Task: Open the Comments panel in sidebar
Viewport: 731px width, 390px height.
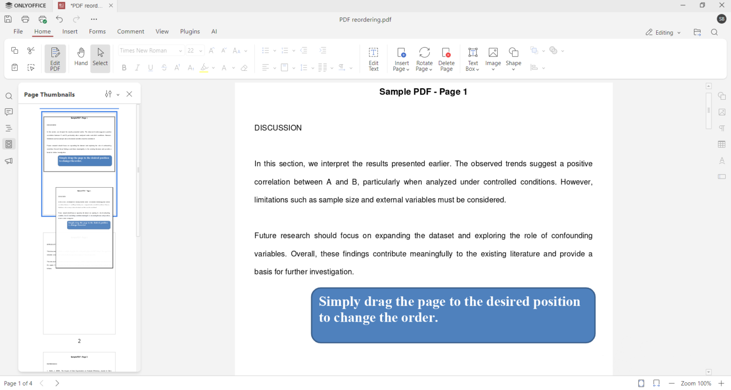Action: tap(9, 112)
